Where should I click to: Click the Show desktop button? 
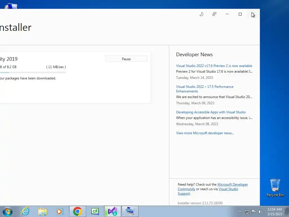coord(287,211)
